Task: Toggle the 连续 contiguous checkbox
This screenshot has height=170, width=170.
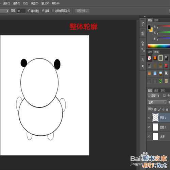Action: point(43,11)
